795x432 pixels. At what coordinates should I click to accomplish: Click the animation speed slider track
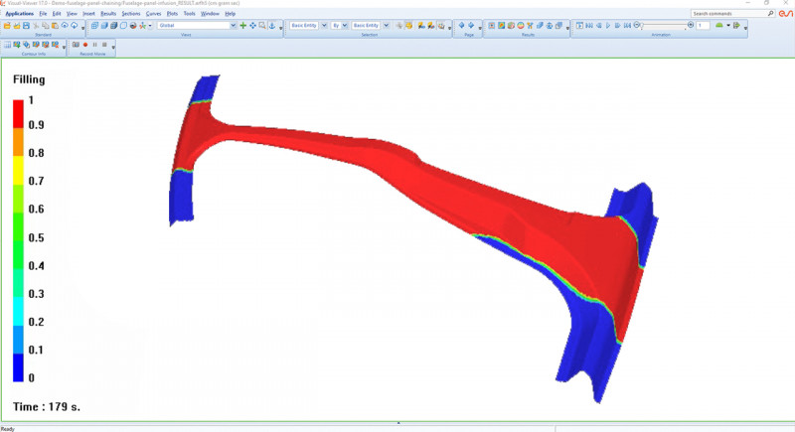(x=664, y=24)
